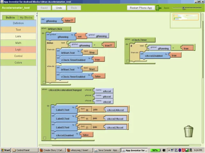The width and height of the screenshot is (205, 153).
Task: Click the battery 98% indicator in the taskbar
Action: [155, 150]
